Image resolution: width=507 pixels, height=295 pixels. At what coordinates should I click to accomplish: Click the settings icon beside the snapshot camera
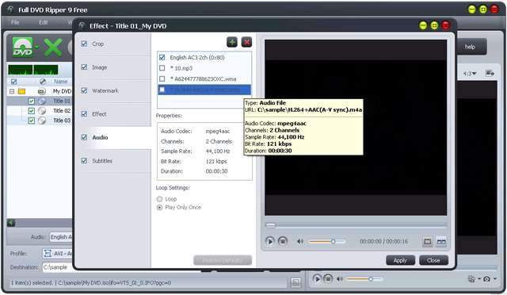(x=471, y=279)
